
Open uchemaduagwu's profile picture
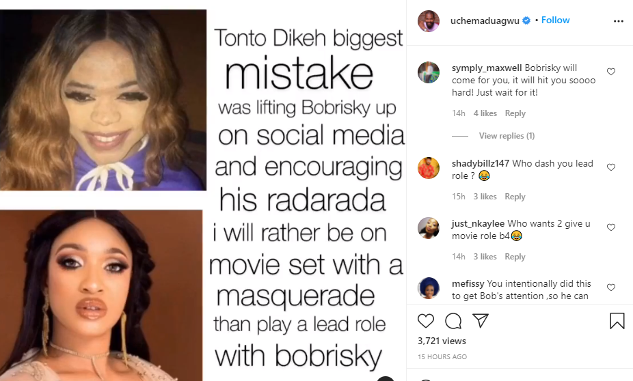coord(429,21)
